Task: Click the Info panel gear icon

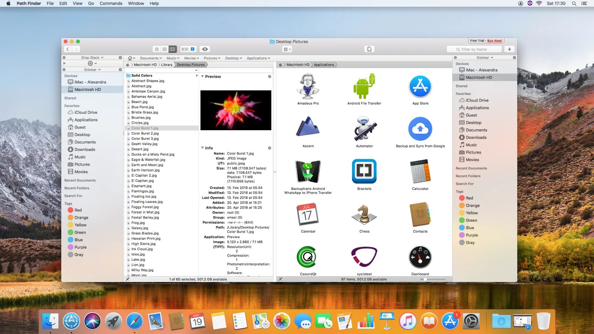Action: pyautogui.click(x=269, y=148)
